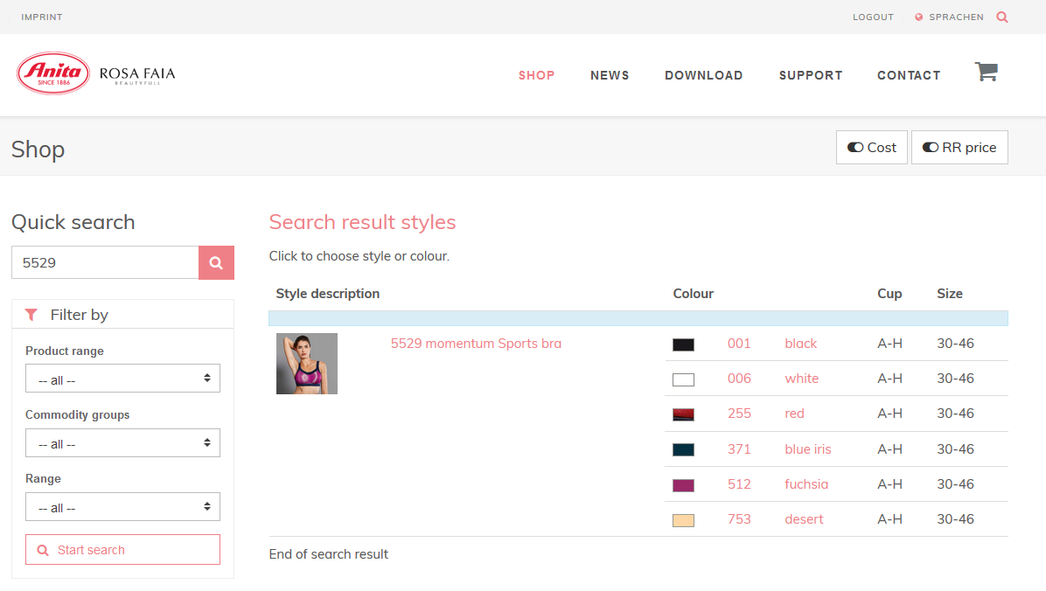Click the quick search input field

[x=105, y=262]
